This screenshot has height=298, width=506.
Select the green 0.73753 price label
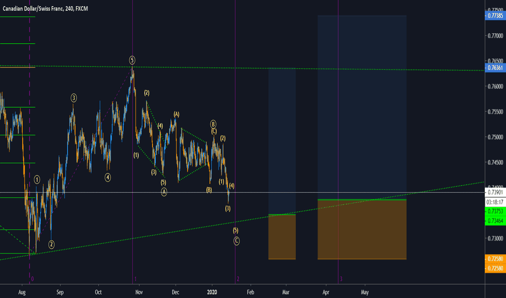(495, 211)
